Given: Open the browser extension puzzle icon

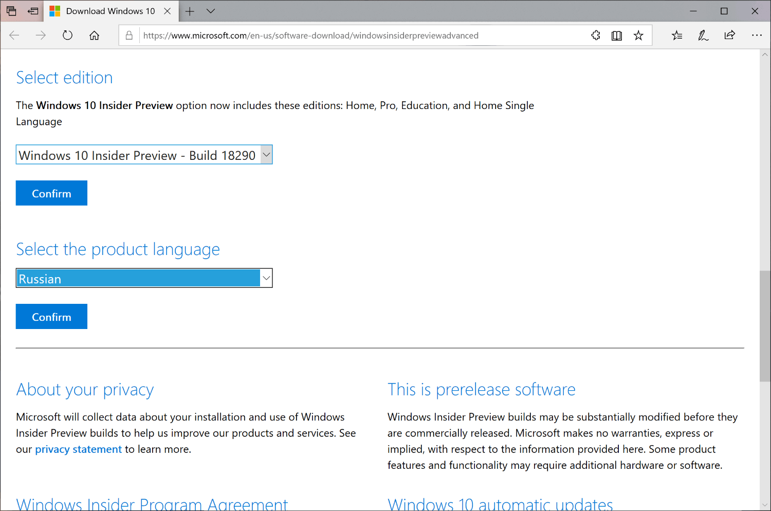Looking at the screenshot, I should pyautogui.click(x=595, y=35).
